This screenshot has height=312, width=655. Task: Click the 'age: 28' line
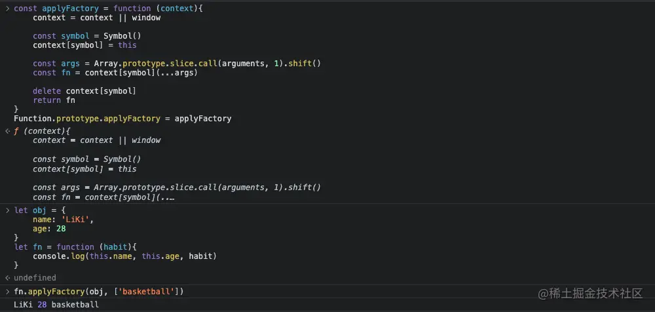click(49, 229)
